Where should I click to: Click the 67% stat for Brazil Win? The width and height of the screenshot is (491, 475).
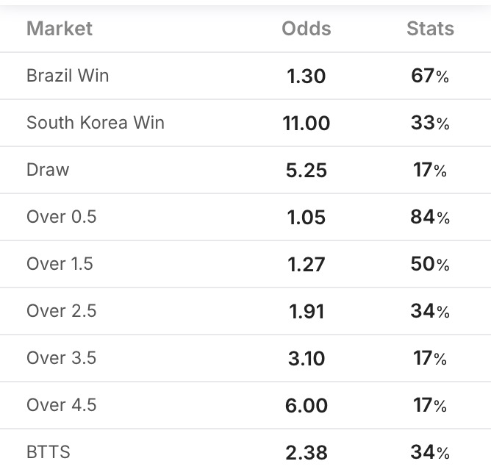point(430,76)
